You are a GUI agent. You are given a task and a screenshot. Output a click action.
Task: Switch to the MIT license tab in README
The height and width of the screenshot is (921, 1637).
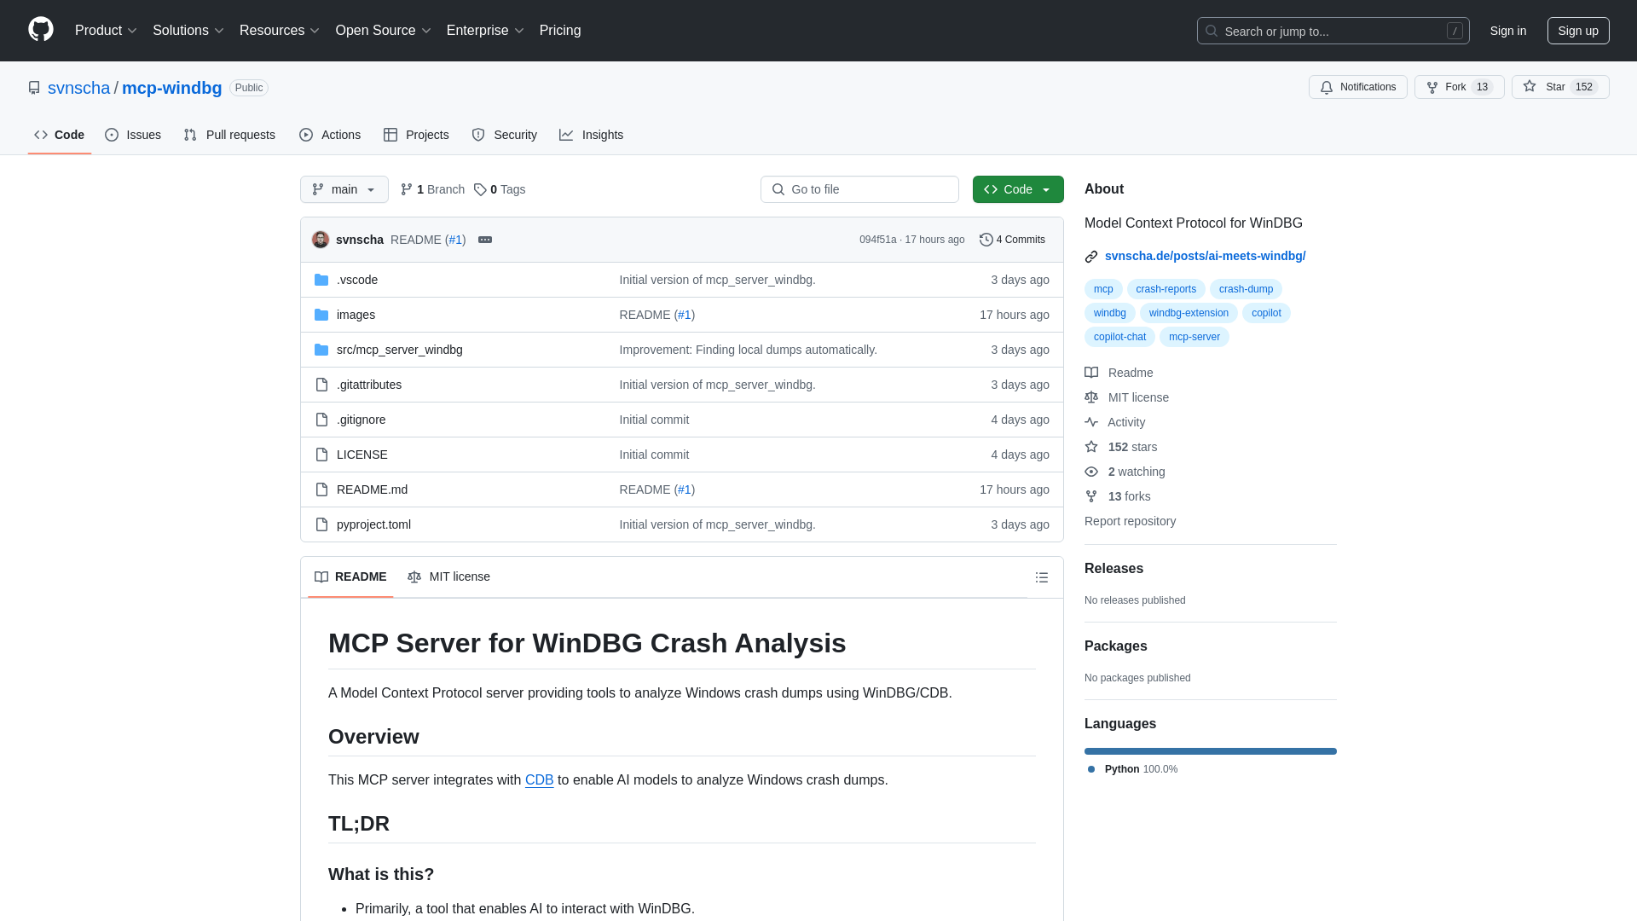[449, 576]
